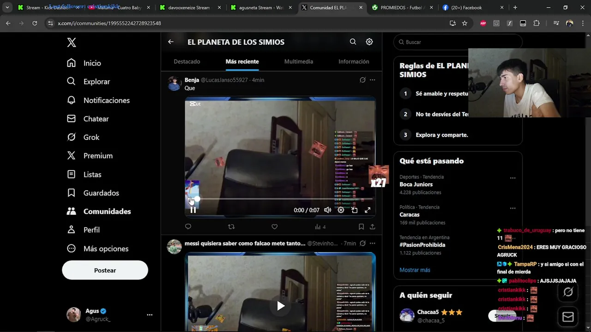Open Premium in the sidebar
The width and height of the screenshot is (591, 332).
tap(90, 156)
